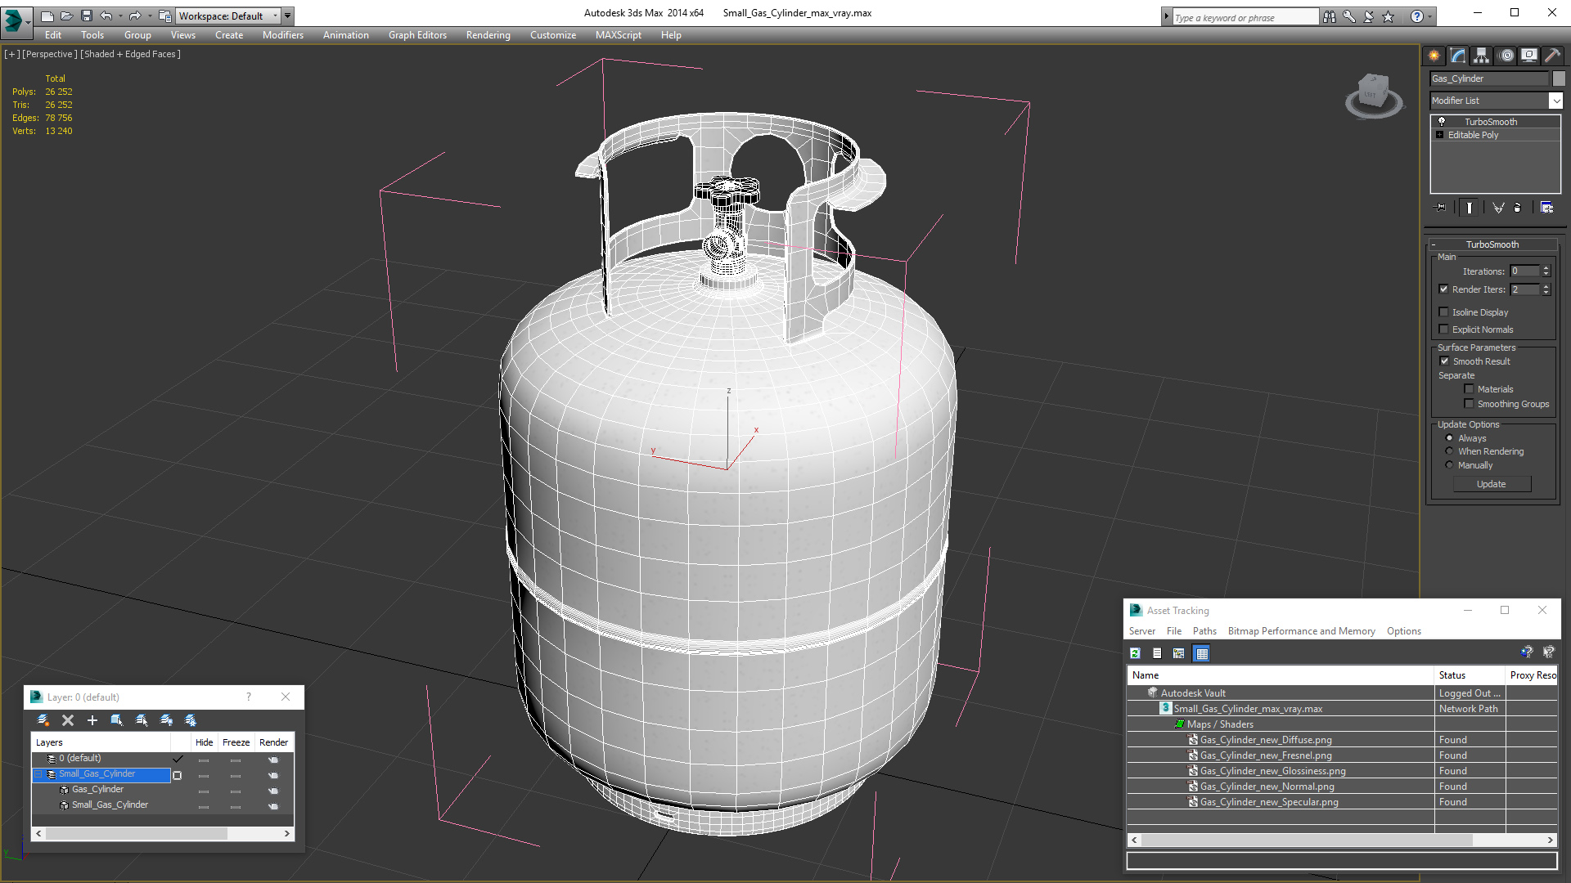Click the Gas_Cylinder object color swatch

pyautogui.click(x=1559, y=78)
